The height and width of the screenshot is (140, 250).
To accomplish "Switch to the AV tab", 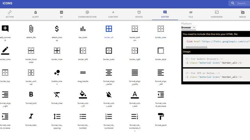I will point(61,14).
